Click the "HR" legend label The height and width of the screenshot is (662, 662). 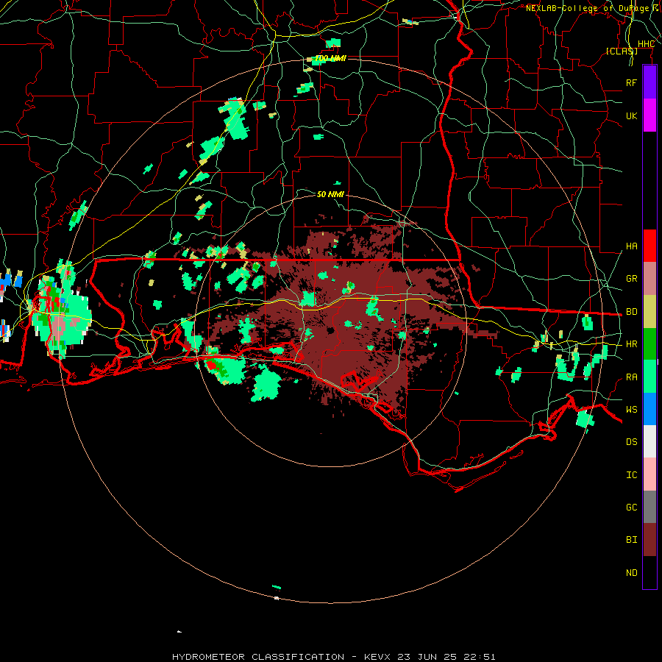632,344
